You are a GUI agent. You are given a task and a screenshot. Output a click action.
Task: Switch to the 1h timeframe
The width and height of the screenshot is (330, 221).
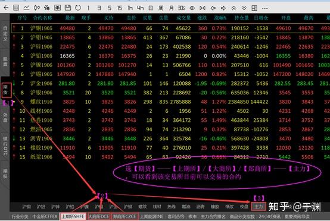[130, 8]
